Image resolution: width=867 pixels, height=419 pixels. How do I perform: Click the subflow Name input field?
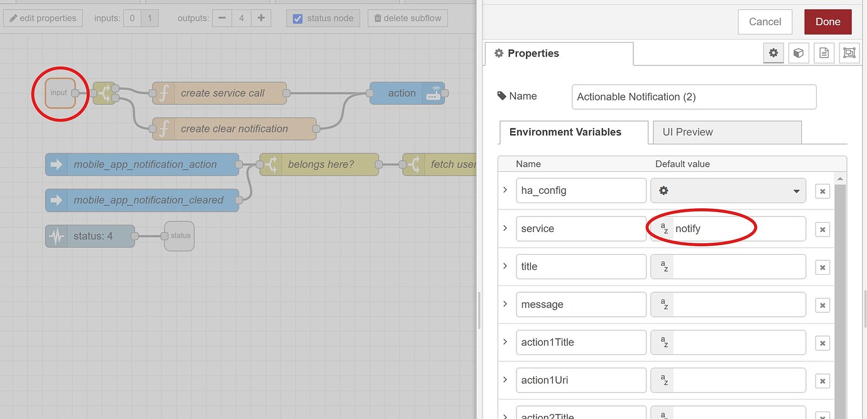[694, 97]
